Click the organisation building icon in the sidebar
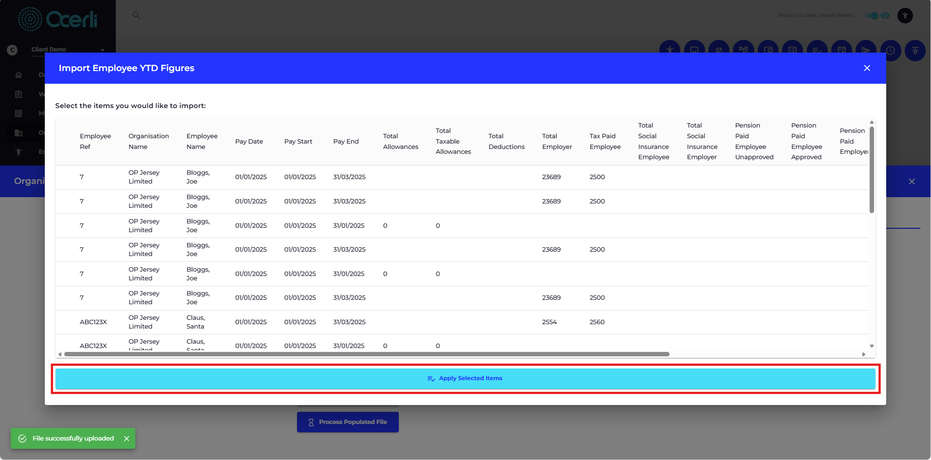Viewport: 931px width, 460px height. [x=19, y=132]
